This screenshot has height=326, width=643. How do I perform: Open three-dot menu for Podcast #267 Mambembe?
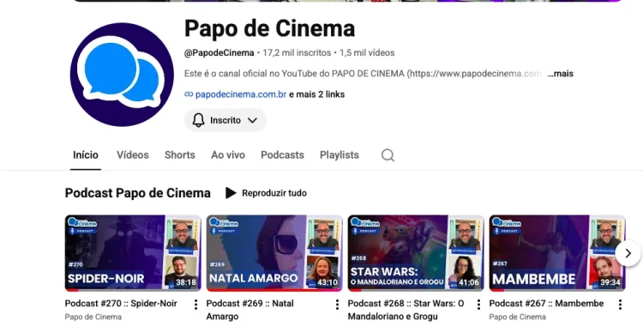point(620,305)
